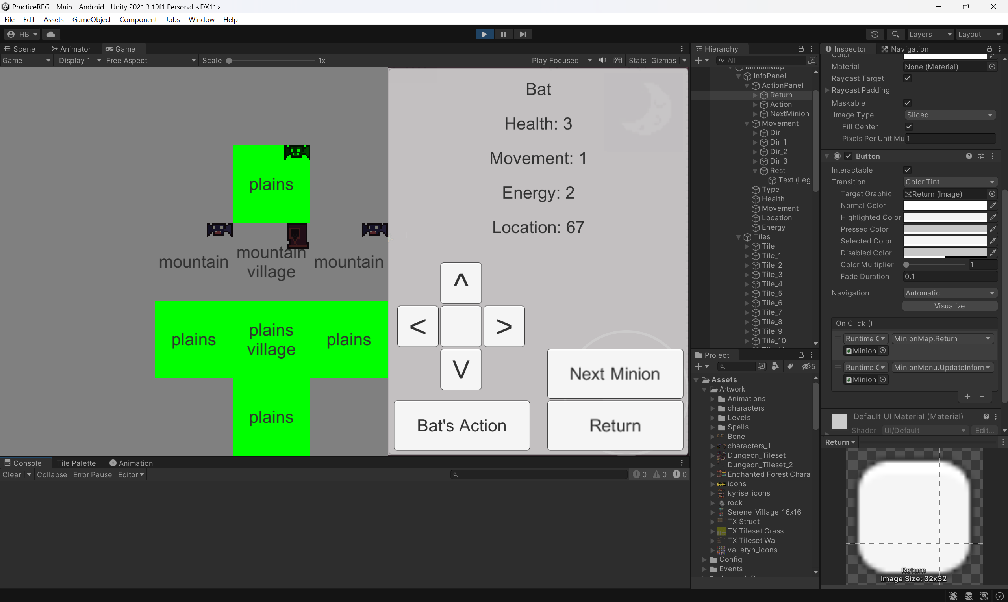Open the Transition Color Tint dropdown
This screenshot has width=1008, height=602.
[x=950, y=182]
